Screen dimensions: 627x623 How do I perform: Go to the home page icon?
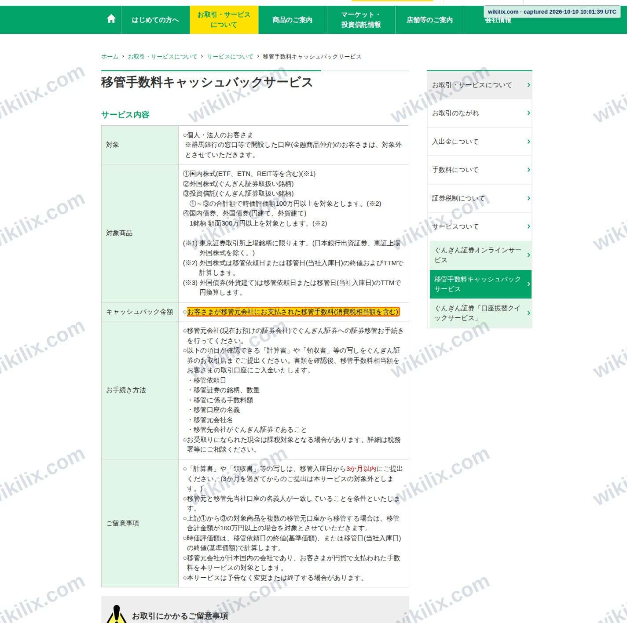click(111, 19)
